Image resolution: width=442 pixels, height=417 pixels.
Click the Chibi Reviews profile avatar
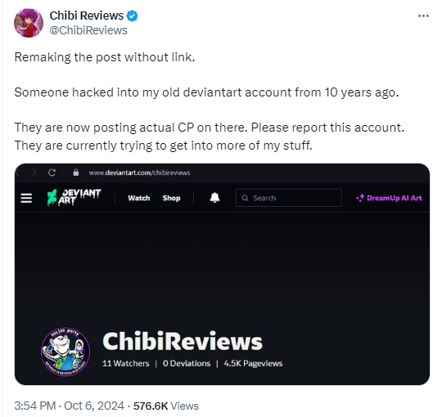[x=29, y=23]
